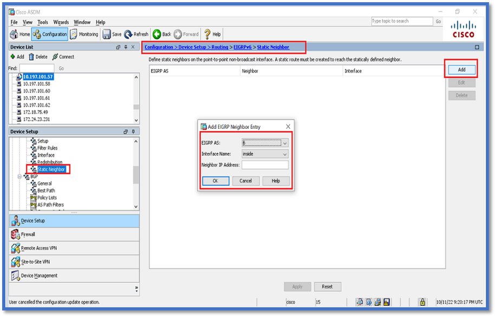Add a device in the Device List

click(17, 57)
